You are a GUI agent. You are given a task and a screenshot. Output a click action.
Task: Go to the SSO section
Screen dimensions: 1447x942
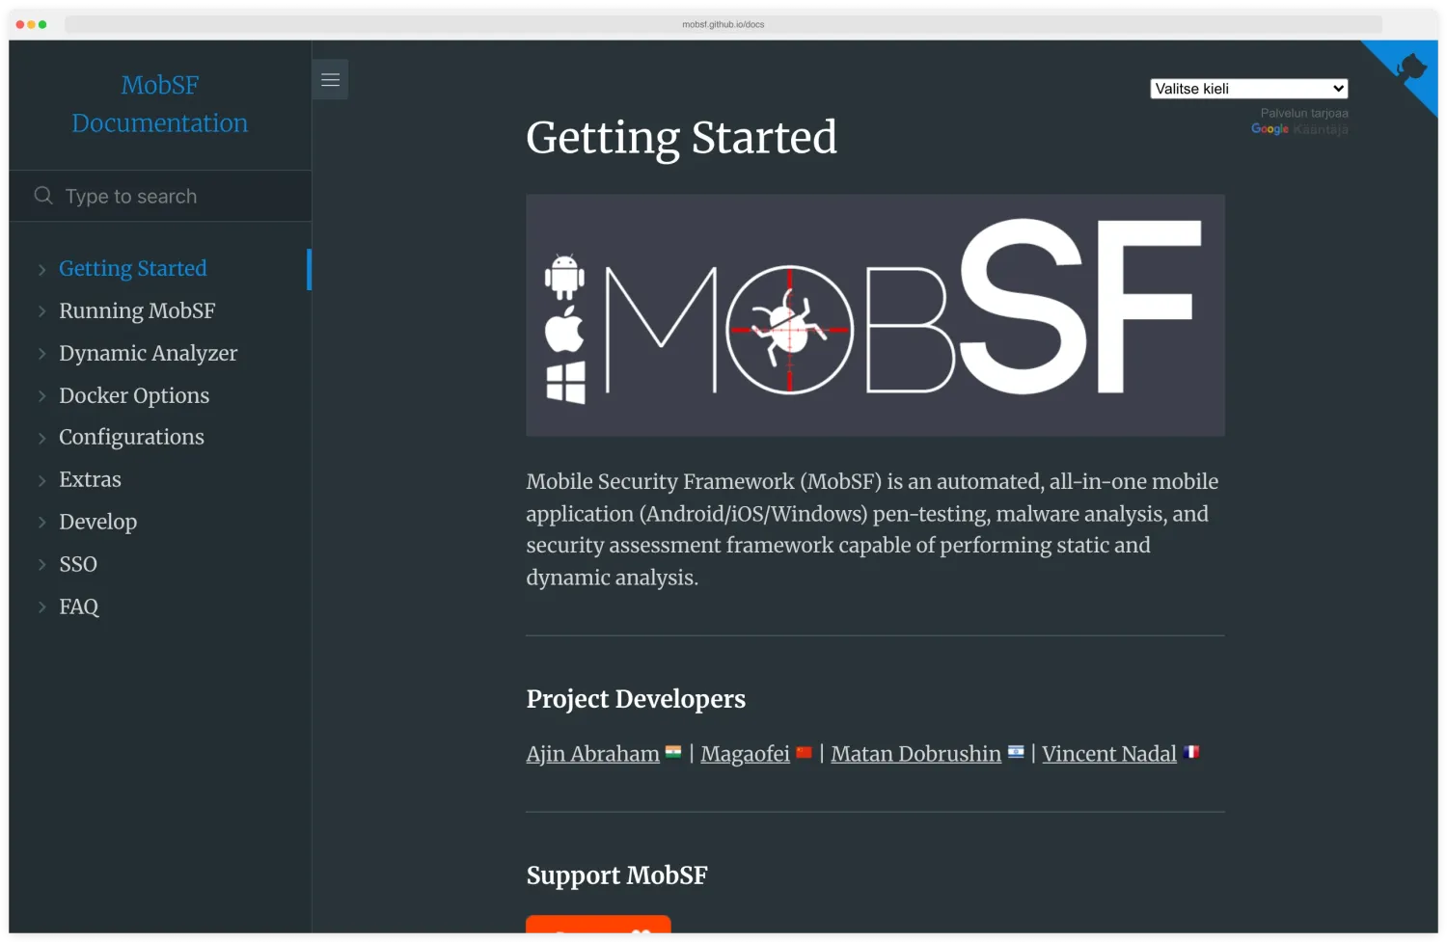pyautogui.click(x=78, y=564)
